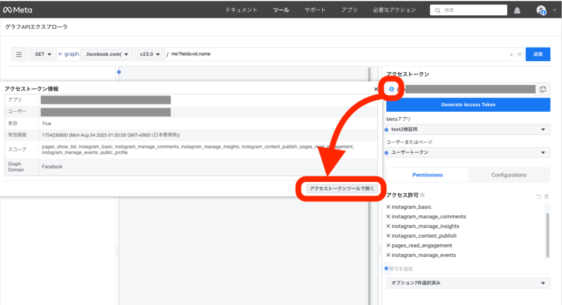Open the Metaアプリ test2検証用 dropdown

click(x=468, y=129)
